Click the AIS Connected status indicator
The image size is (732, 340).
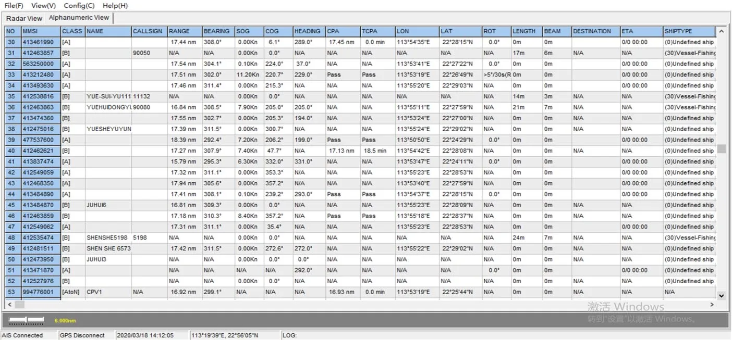(x=23, y=335)
